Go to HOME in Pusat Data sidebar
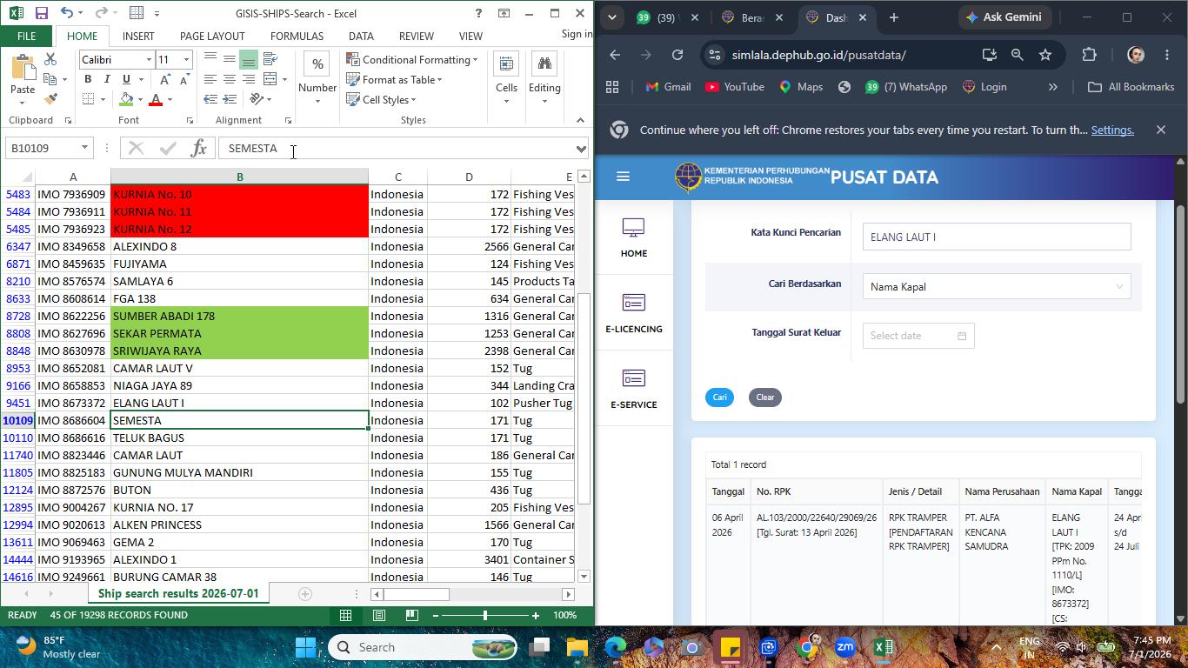The height and width of the screenshot is (668, 1188). coord(634,237)
